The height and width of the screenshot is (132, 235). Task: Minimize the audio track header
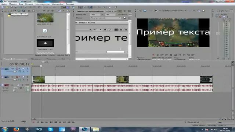tap(3, 85)
